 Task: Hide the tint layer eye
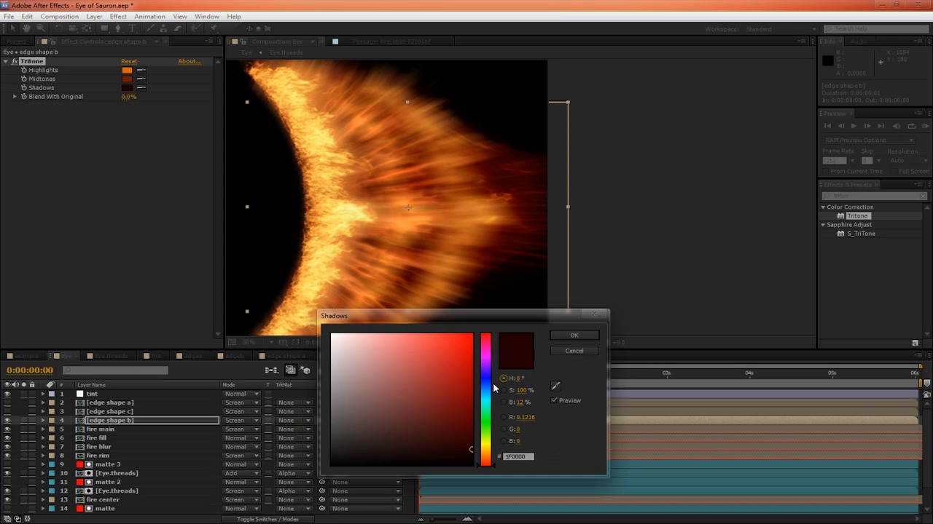tap(7, 394)
